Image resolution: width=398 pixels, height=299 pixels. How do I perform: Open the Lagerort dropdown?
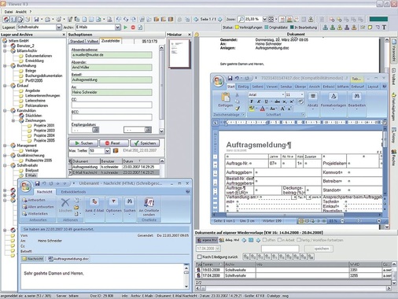[x=59, y=28]
